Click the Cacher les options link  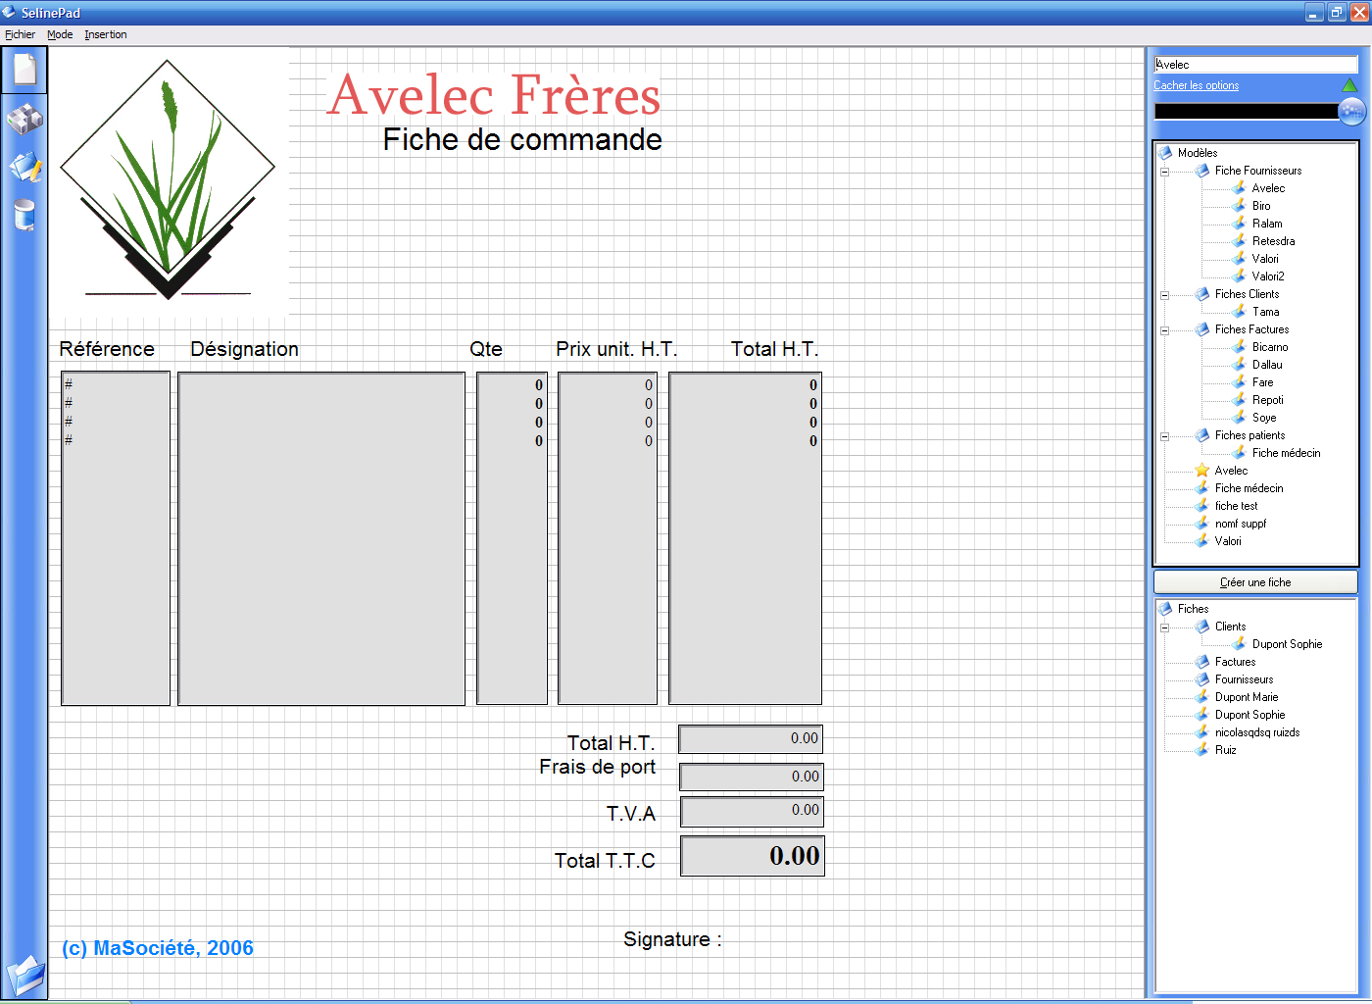1196,85
